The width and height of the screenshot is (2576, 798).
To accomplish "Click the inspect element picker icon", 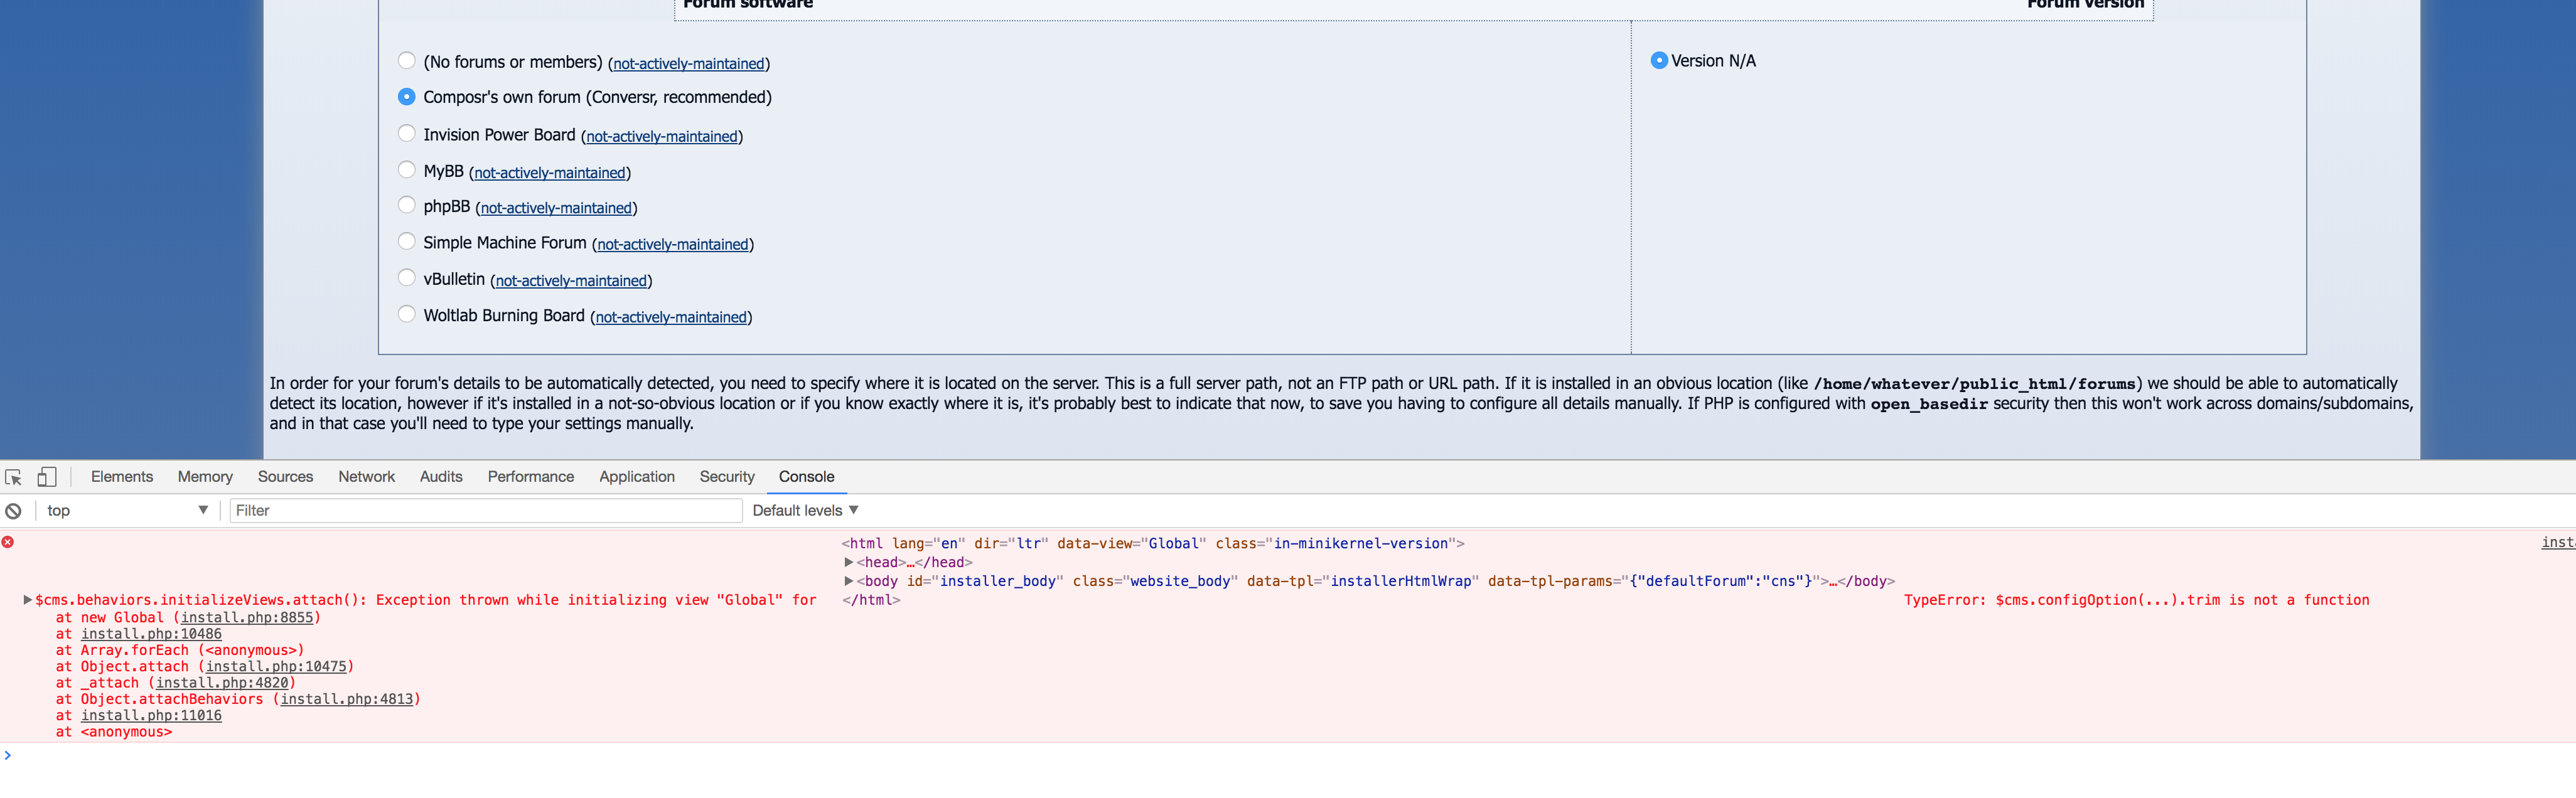I will 13,477.
